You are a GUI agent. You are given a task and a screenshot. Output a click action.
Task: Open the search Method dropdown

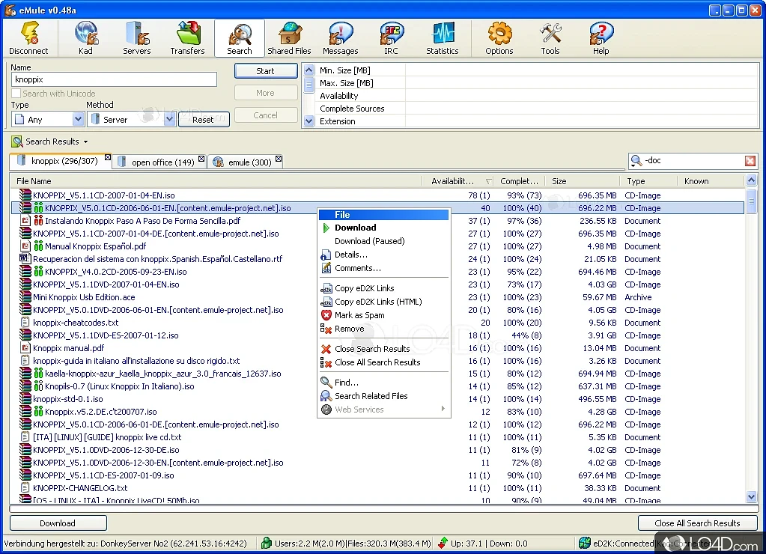point(169,119)
